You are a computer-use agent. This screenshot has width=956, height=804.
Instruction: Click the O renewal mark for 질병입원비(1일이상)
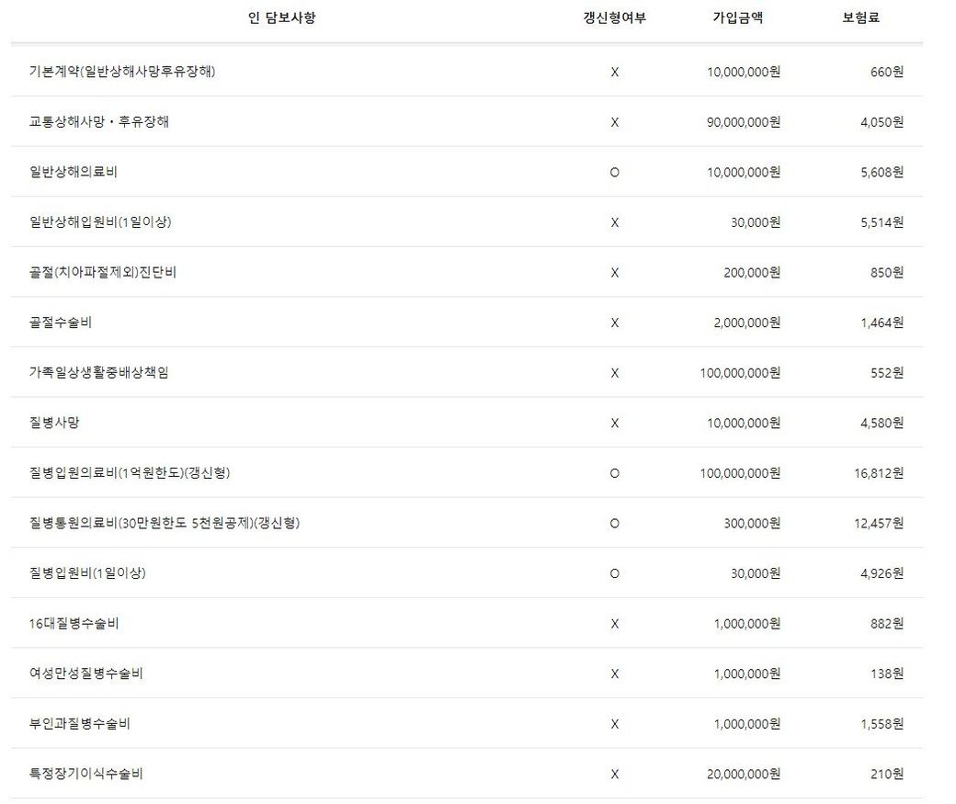pyautogui.click(x=614, y=573)
